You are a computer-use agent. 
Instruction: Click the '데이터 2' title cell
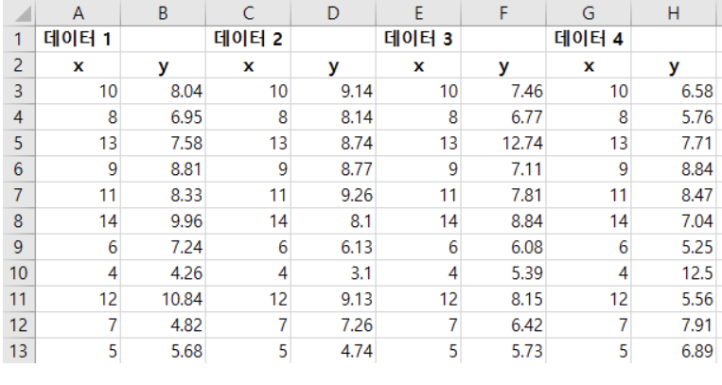(248, 39)
